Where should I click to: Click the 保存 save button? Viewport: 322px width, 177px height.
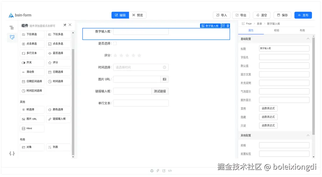[282, 15]
